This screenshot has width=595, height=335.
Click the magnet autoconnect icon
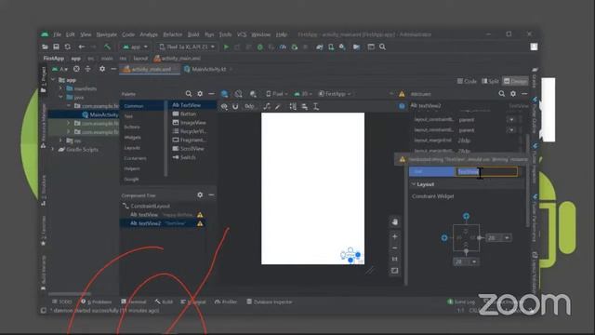(x=235, y=107)
